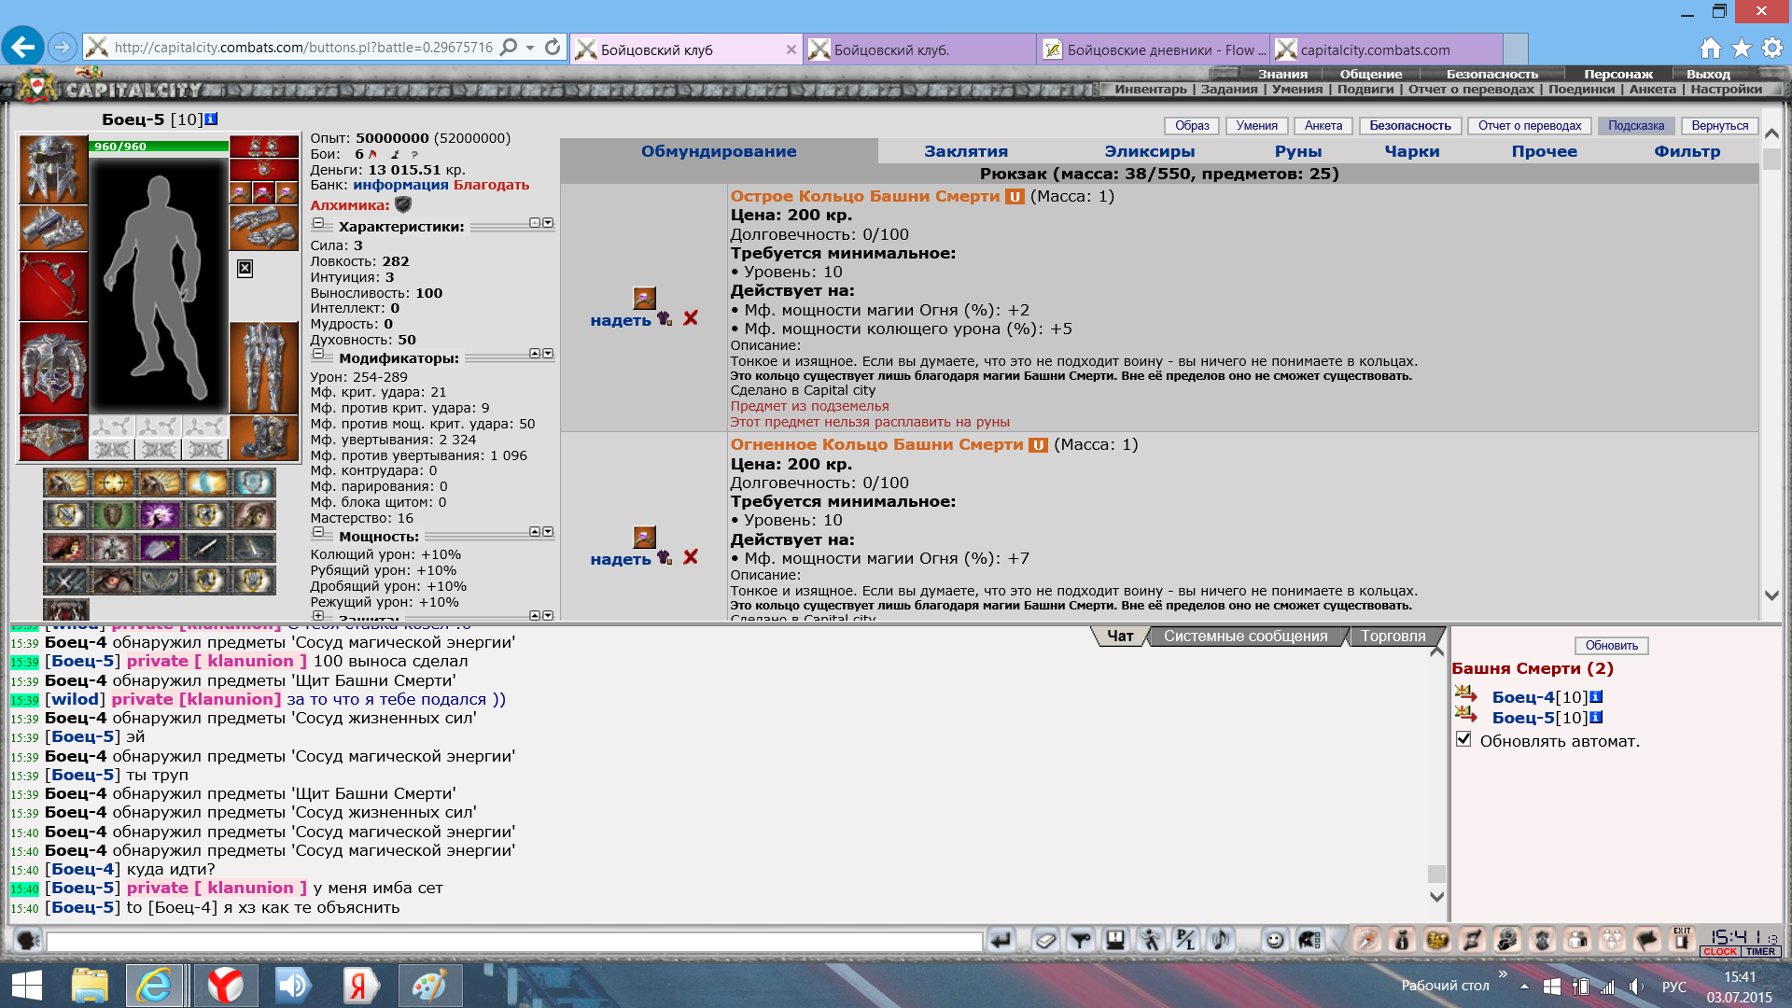Click the EXIT icon in bottom toolbar
The height and width of the screenshot is (1008, 1792).
(1683, 939)
